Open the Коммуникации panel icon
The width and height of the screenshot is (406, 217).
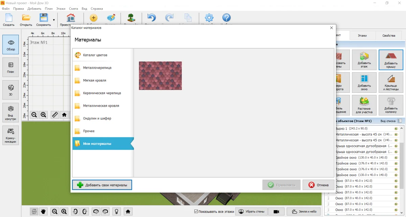[x=10, y=135]
